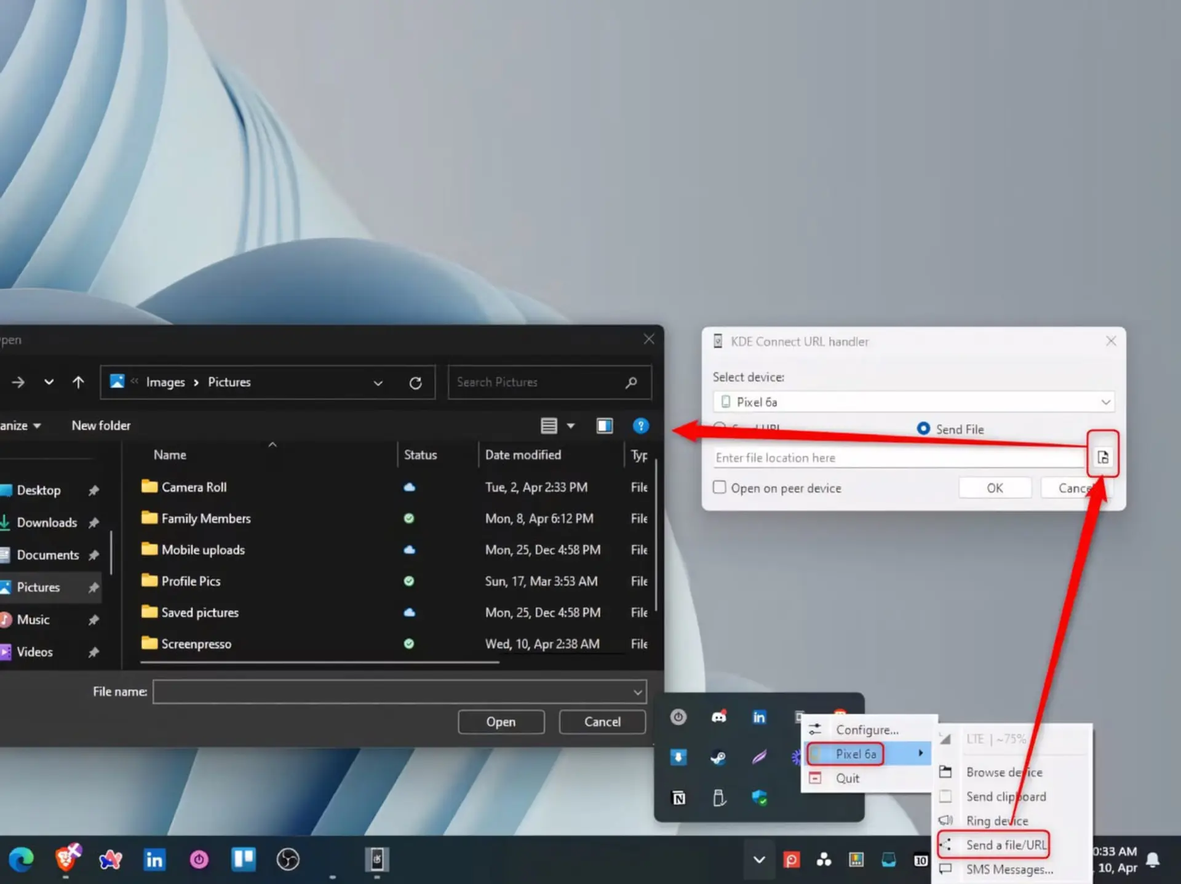Click the pink power timer taskbar icon
This screenshot has height=884, width=1181.
coord(199,859)
